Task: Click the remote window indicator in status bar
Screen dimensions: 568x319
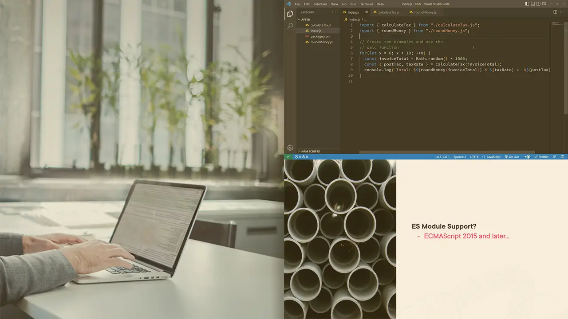Action: click(288, 157)
